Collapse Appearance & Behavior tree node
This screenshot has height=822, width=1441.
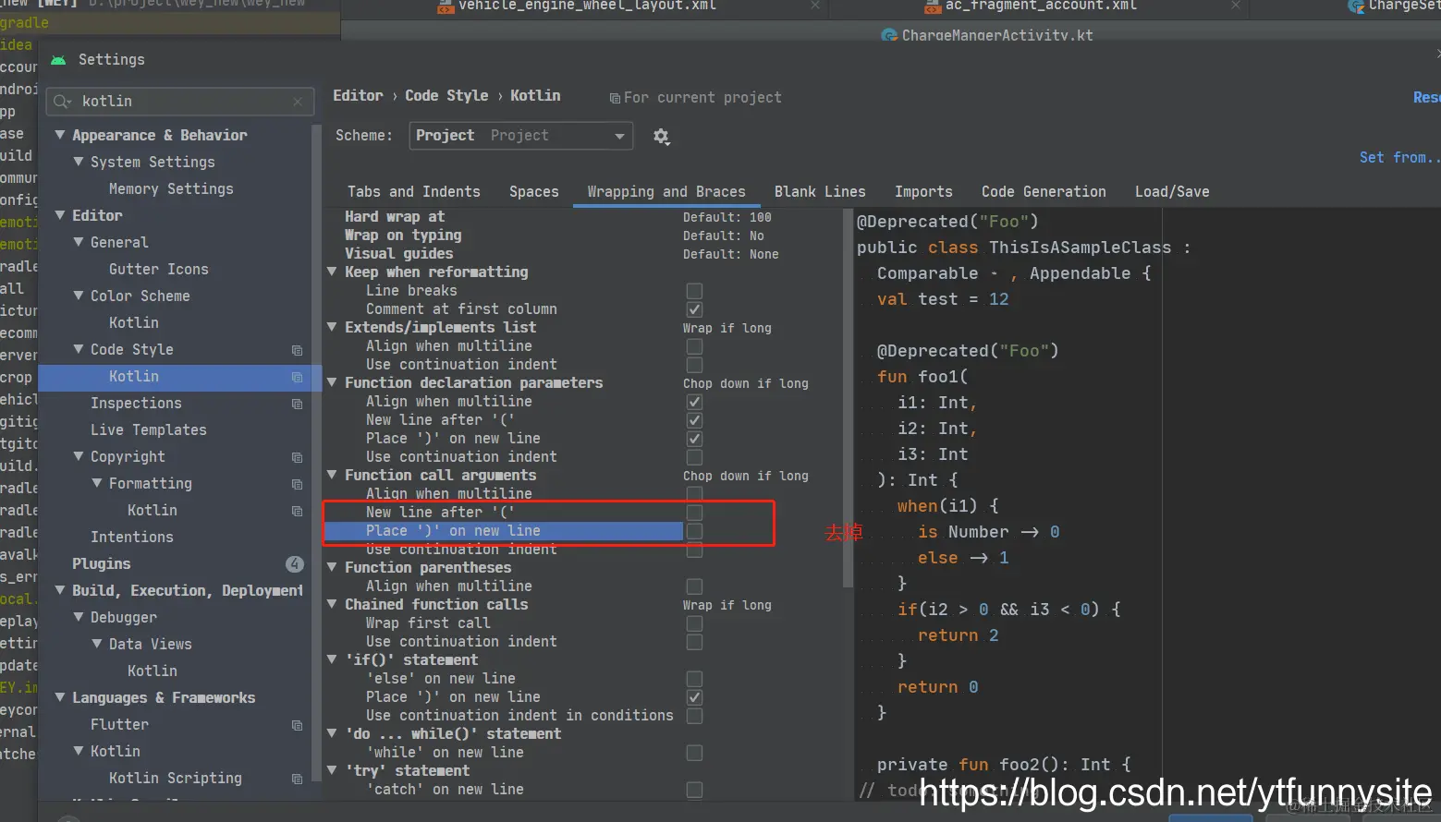pyautogui.click(x=60, y=135)
